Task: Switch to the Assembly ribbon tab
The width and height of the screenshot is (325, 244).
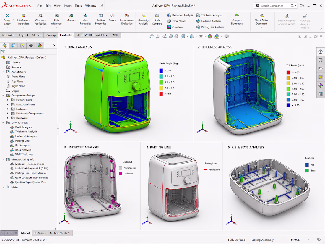Action: (8, 35)
